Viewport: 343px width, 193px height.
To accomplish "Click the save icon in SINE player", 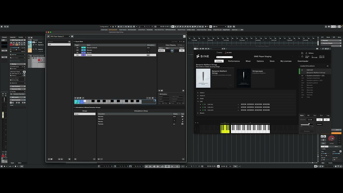I will [302, 53].
